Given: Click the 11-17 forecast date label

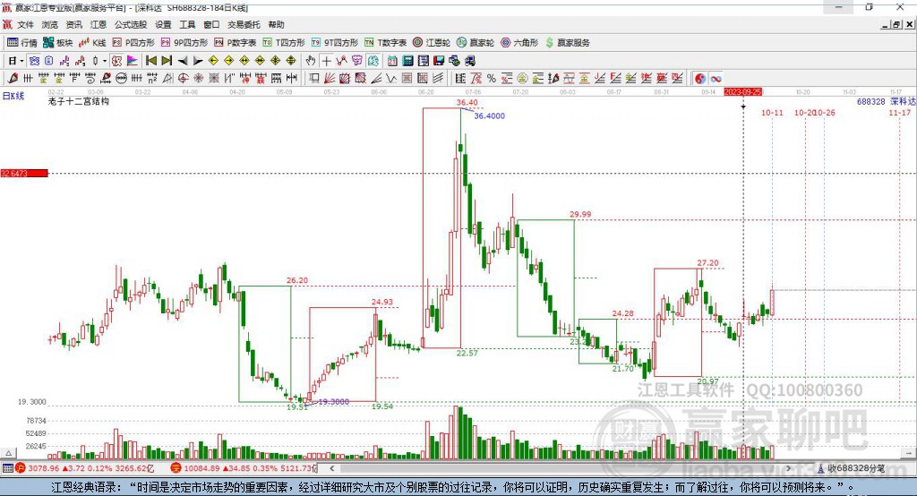Looking at the screenshot, I should click(x=899, y=112).
